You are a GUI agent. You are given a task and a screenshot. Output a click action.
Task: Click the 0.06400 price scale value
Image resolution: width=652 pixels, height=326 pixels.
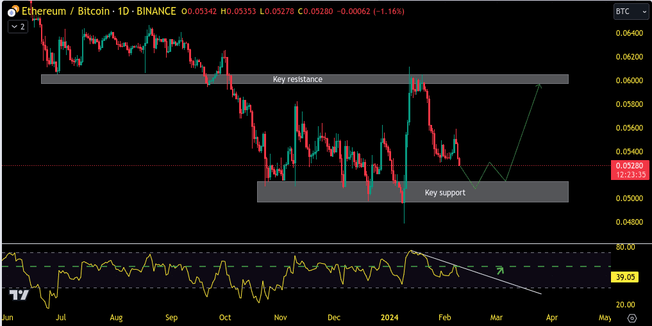click(629, 33)
